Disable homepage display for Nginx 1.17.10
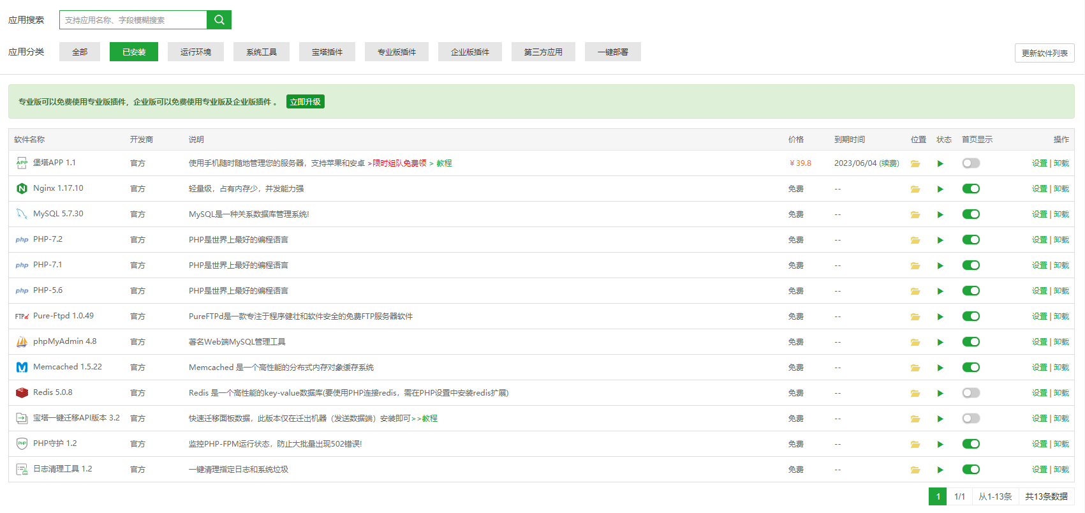This screenshot has height=513, width=1085. click(x=971, y=189)
